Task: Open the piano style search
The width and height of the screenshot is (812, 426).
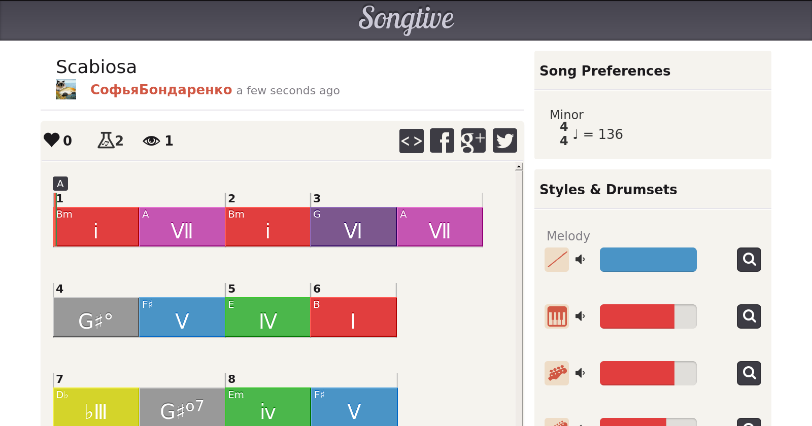Action: [749, 316]
